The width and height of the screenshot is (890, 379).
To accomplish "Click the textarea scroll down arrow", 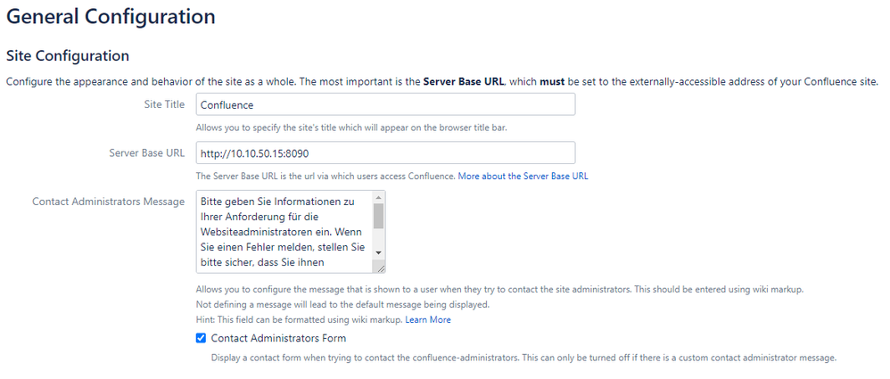I will point(379,253).
